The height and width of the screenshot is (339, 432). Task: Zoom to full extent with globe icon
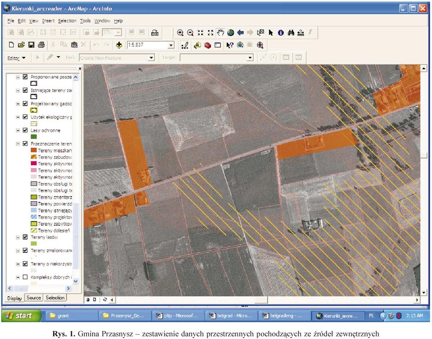point(230,33)
